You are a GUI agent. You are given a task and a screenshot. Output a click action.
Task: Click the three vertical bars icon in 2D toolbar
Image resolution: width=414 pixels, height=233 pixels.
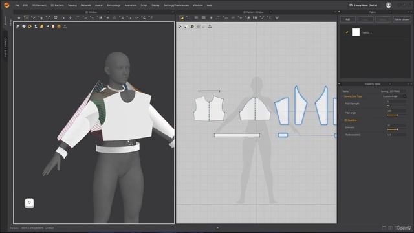[255, 17]
